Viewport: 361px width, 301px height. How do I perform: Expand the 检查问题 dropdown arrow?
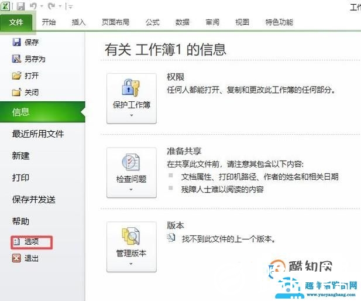131,190
